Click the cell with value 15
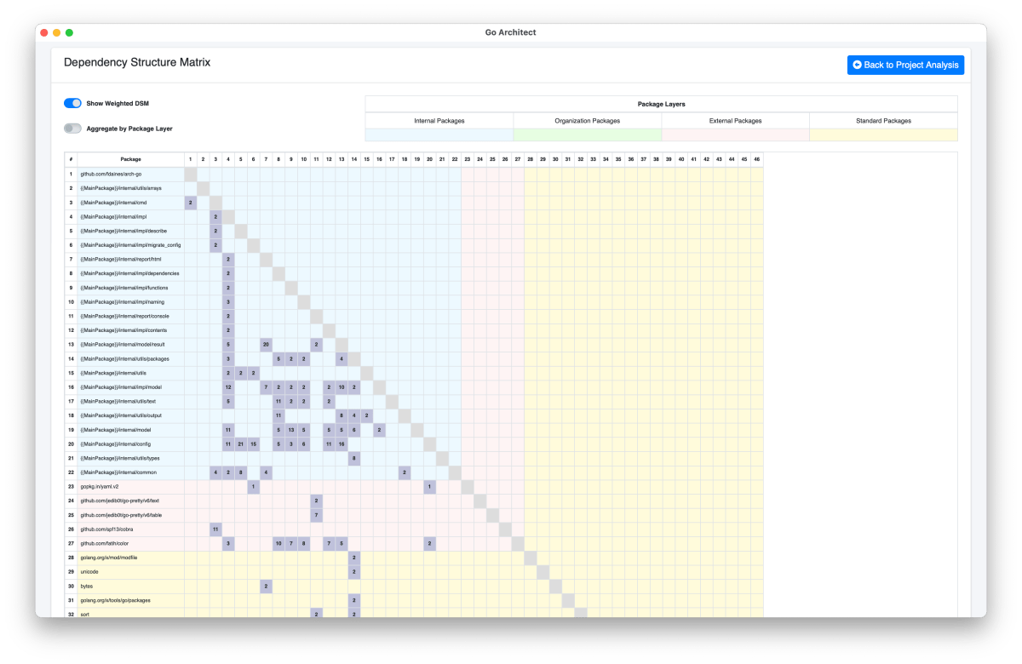 (x=254, y=444)
